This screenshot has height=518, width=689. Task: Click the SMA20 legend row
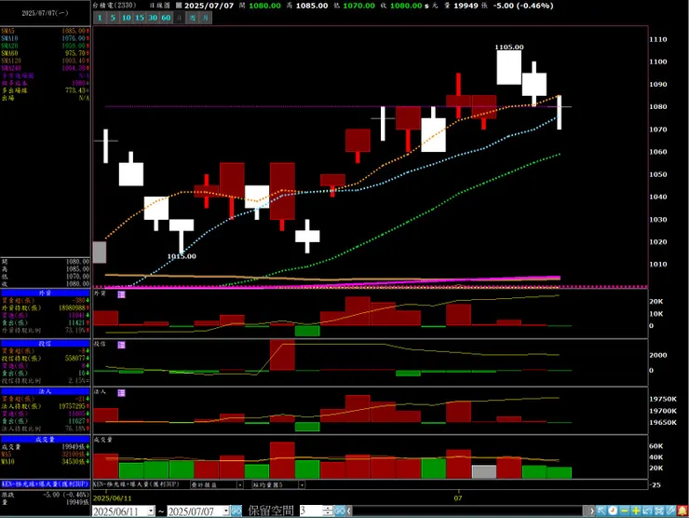(x=46, y=46)
